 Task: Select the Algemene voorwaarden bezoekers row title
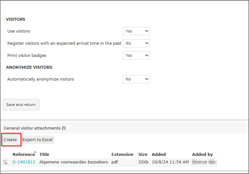coord(73,162)
